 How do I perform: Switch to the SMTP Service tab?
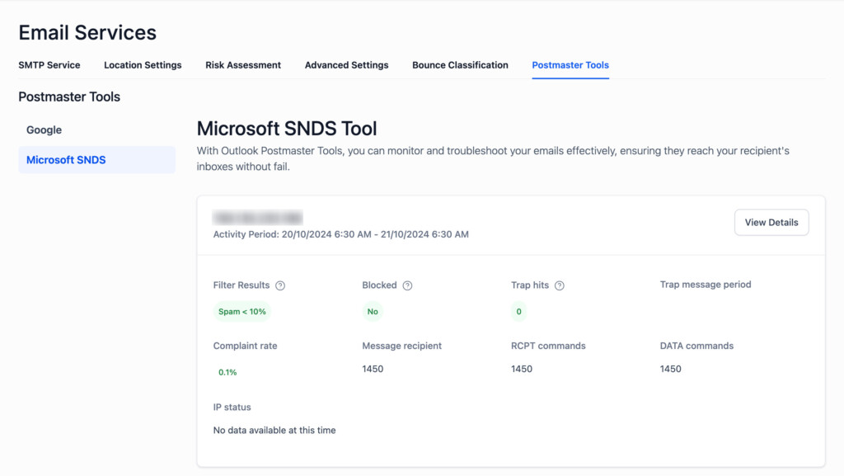click(x=49, y=65)
